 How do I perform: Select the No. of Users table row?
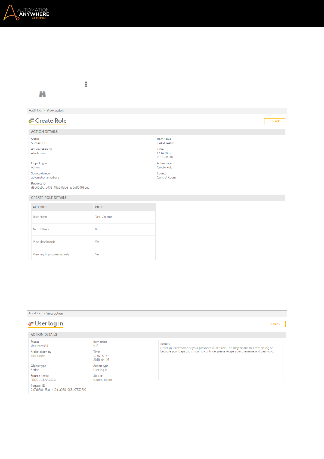(93, 230)
